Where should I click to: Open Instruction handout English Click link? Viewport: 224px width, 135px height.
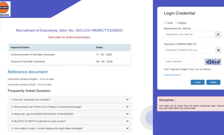(43, 79)
